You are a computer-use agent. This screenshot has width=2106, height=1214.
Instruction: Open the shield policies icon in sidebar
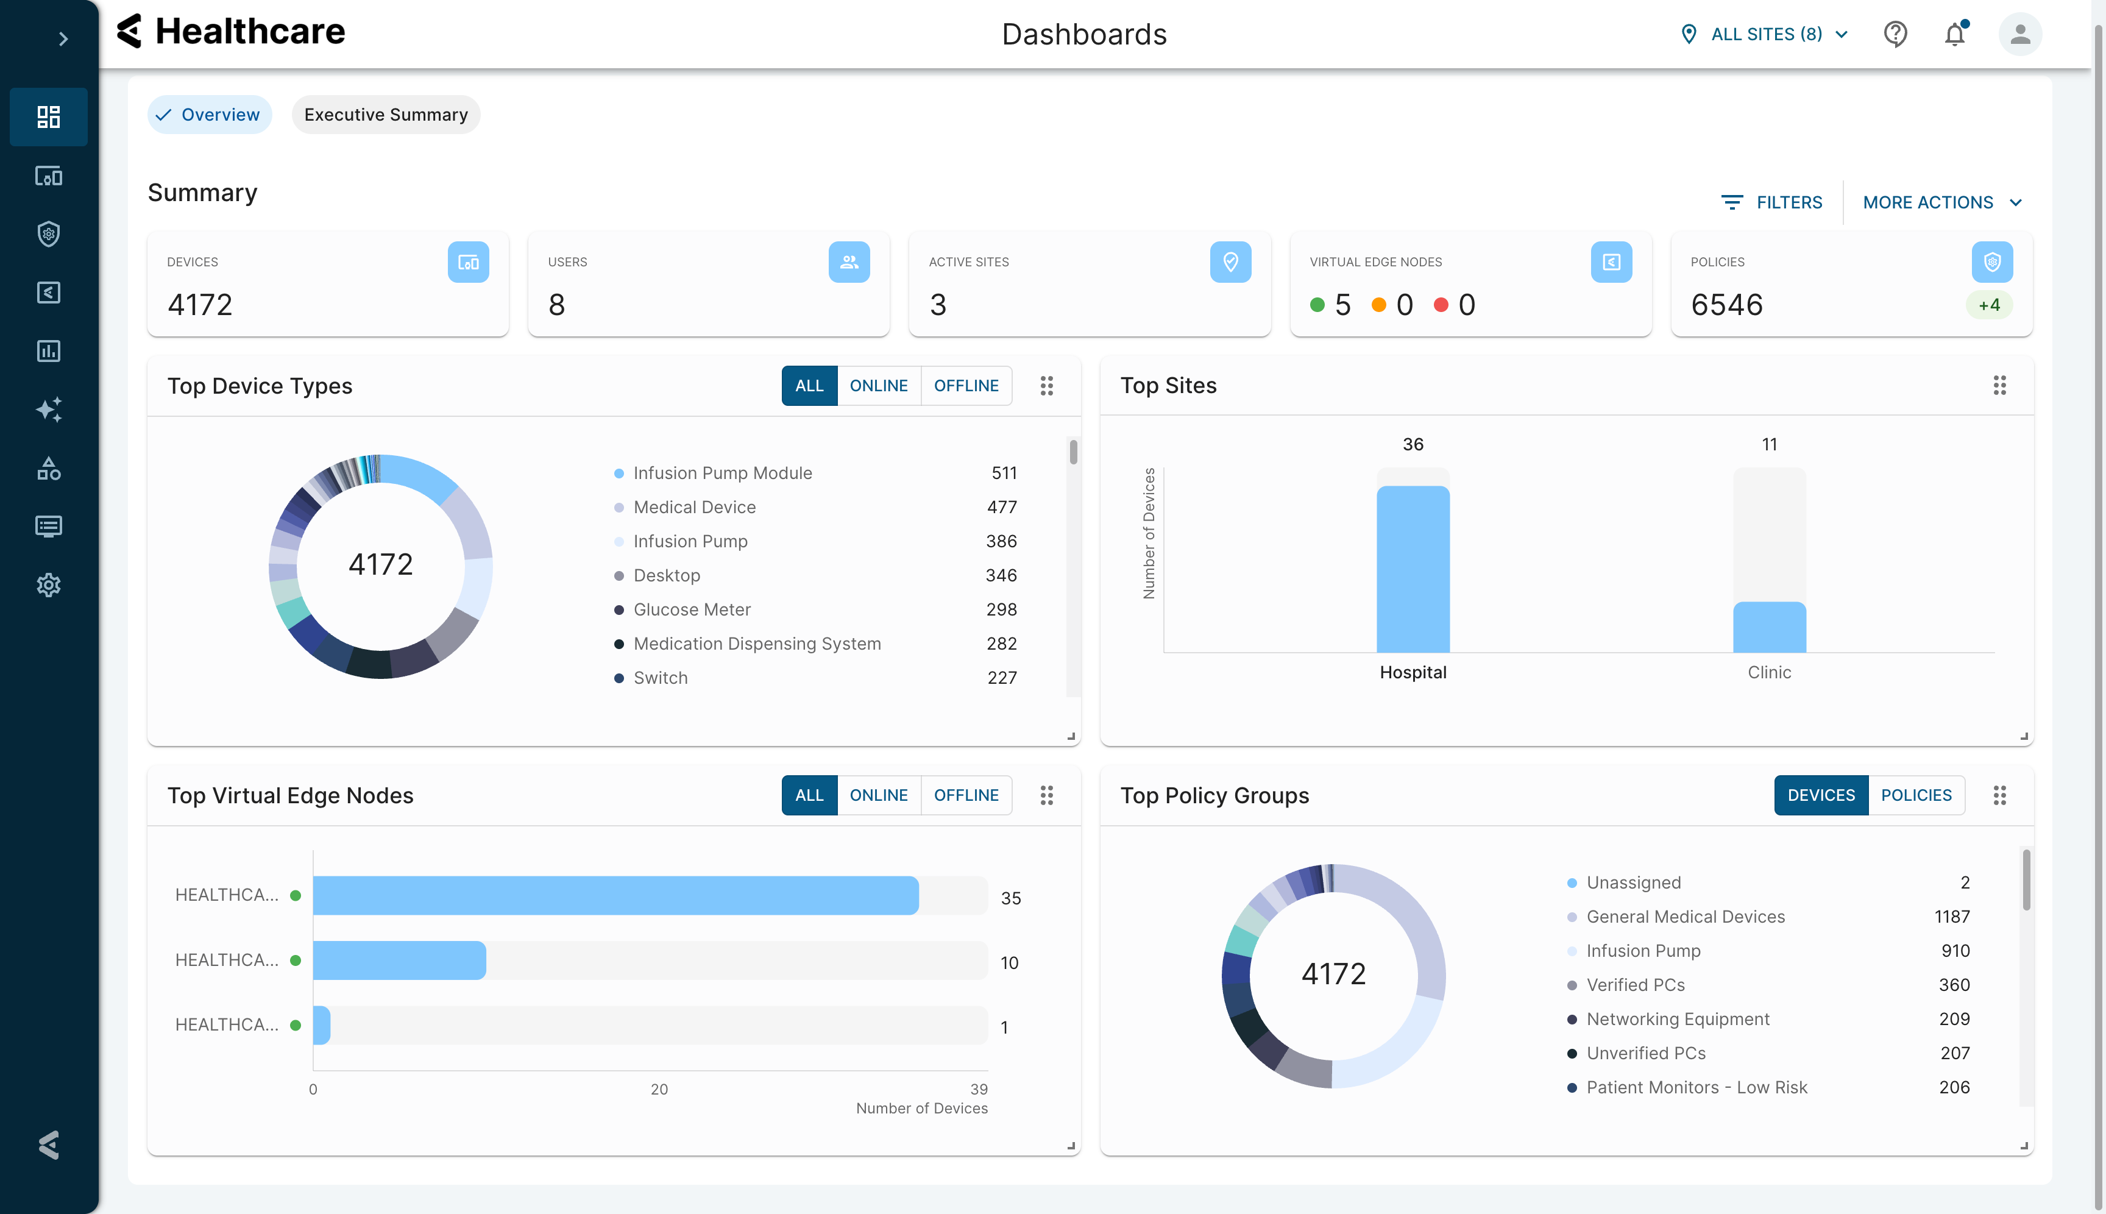48,234
